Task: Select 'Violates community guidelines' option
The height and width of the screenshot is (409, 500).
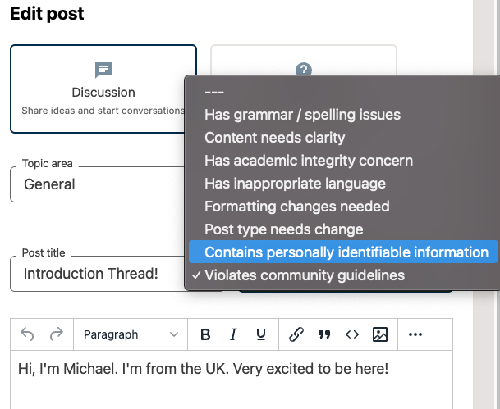Action: tap(304, 275)
